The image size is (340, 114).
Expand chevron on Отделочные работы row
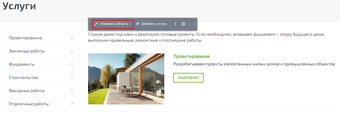click(72, 104)
